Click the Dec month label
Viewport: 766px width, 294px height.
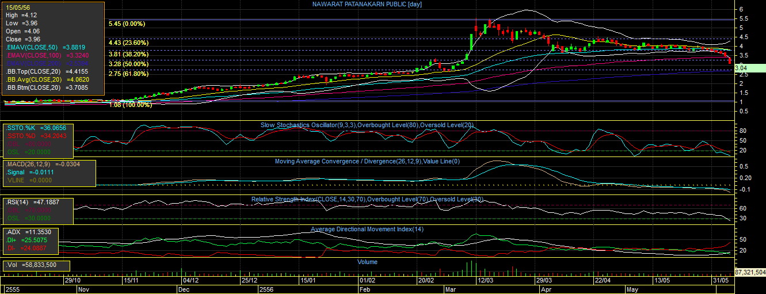(x=184, y=289)
